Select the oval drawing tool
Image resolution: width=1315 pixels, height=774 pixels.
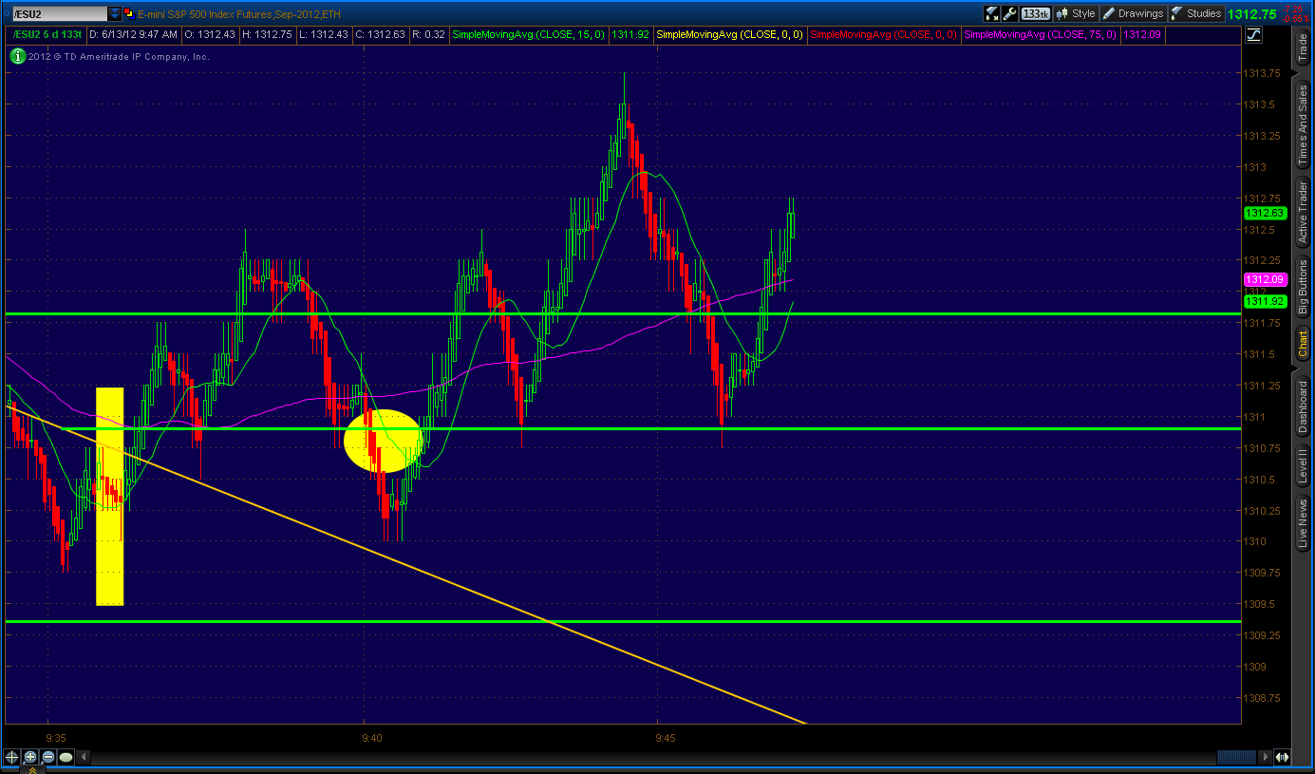click(x=66, y=757)
